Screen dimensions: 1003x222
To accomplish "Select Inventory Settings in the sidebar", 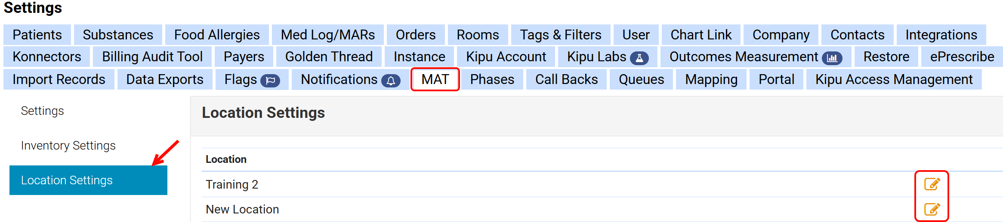I will point(68,146).
